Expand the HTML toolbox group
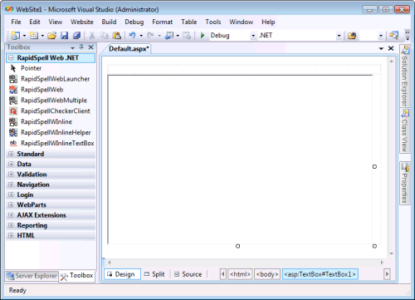This screenshot has height=300, width=415. pos(11,235)
